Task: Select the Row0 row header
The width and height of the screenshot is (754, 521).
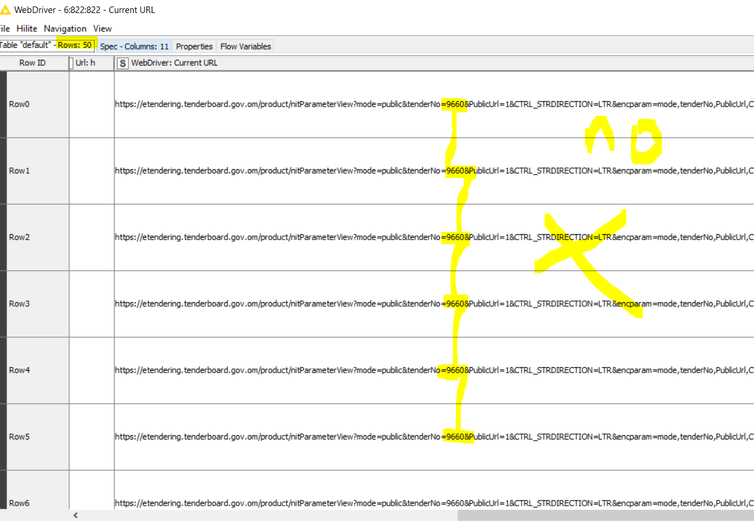Action: click(20, 104)
